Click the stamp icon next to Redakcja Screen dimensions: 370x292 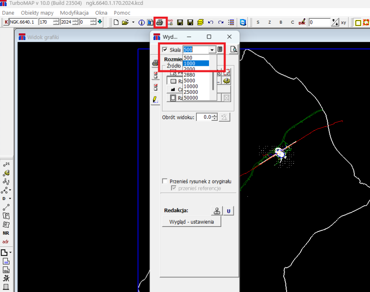(217, 211)
